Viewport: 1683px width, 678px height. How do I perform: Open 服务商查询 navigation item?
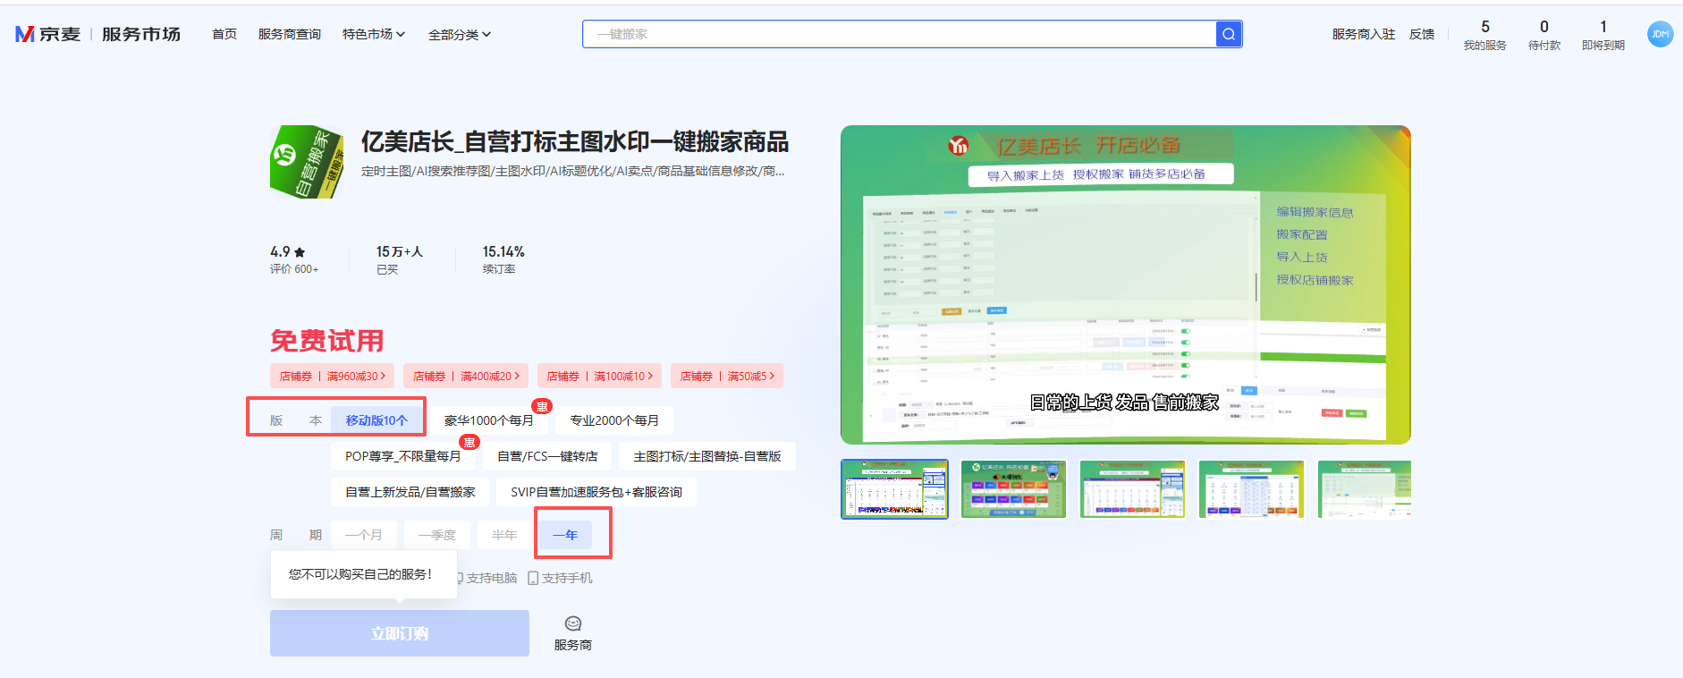tap(290, 34)
